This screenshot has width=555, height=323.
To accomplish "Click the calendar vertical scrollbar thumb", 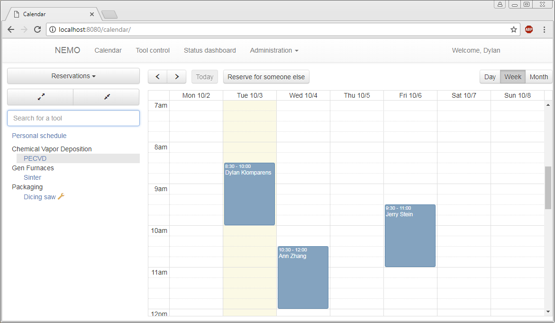I will coord(548,187).
